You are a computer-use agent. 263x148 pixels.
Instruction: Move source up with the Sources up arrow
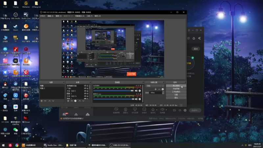(80, 101)
